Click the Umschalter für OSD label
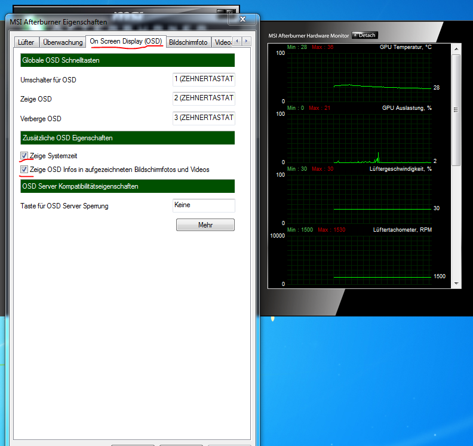The width and height of the screenshot is (473, 446). pyautogui.click(x=48, y=80)
